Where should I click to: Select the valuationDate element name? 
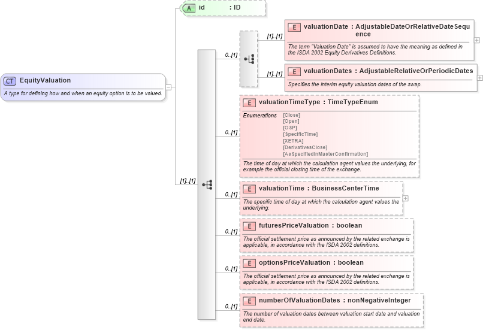coord(326,27)
